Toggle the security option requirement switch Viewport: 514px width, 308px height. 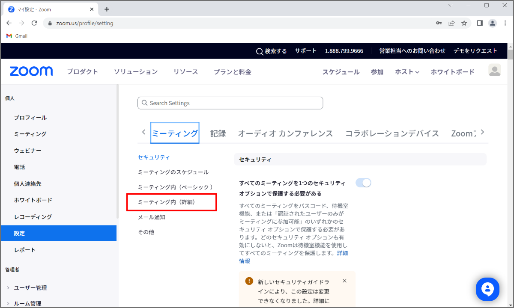(x=363, y=183)
